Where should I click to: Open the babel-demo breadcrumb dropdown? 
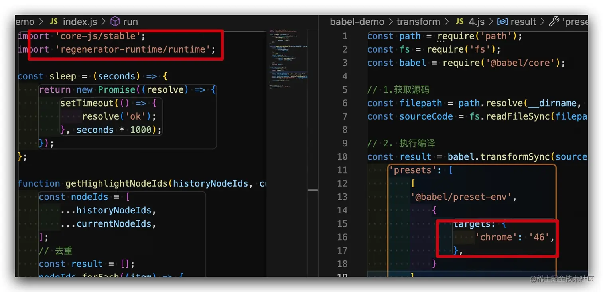click(357, 22)
